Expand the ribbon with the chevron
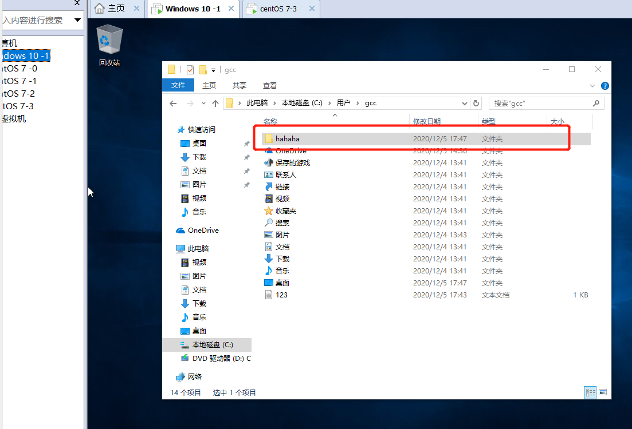Screen dimensions: 632x429 [x=592, y=86]
